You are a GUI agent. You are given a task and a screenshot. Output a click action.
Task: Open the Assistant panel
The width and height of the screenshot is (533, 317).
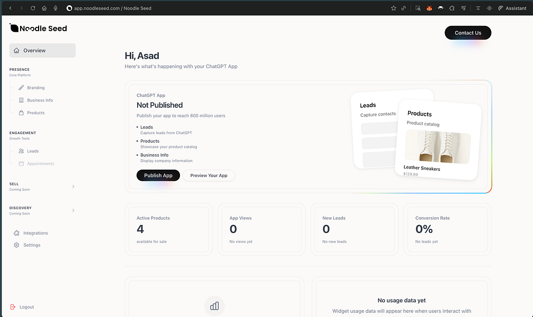[512, 8]
